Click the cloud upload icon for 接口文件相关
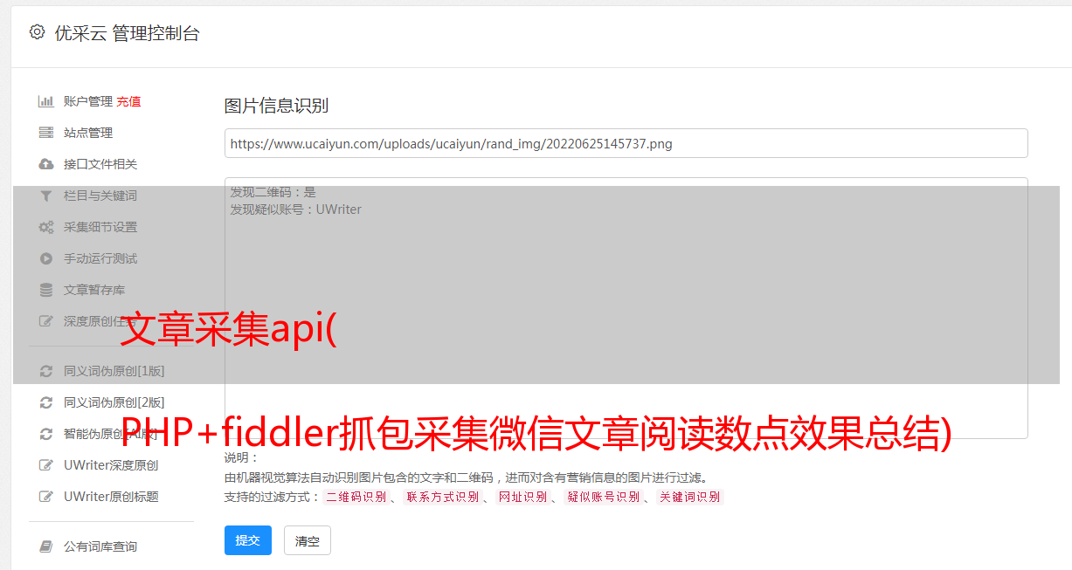The width and height of the screenshot is (1072, 570). coord(46,164)
